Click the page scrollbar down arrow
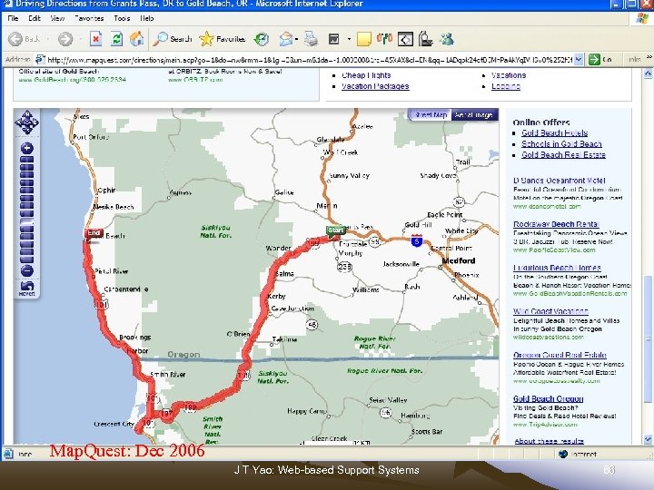Image resolution: width=654 pixels, height=490 pixels. 648,439
